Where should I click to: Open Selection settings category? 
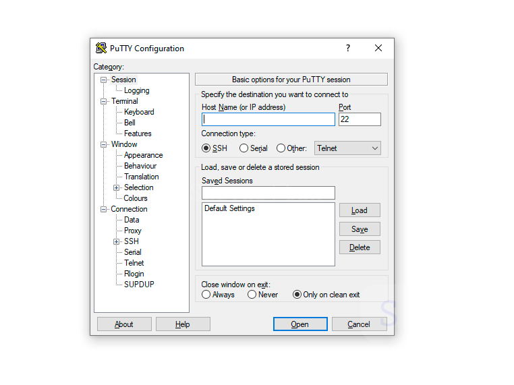coord(139,187)
